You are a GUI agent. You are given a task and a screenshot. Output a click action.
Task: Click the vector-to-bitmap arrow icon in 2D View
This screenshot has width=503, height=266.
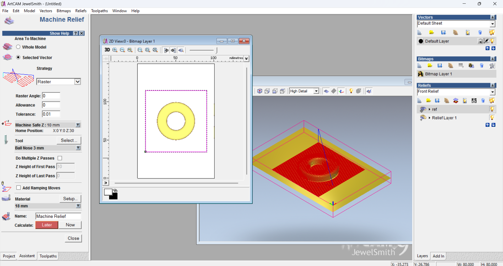point(173,50)
